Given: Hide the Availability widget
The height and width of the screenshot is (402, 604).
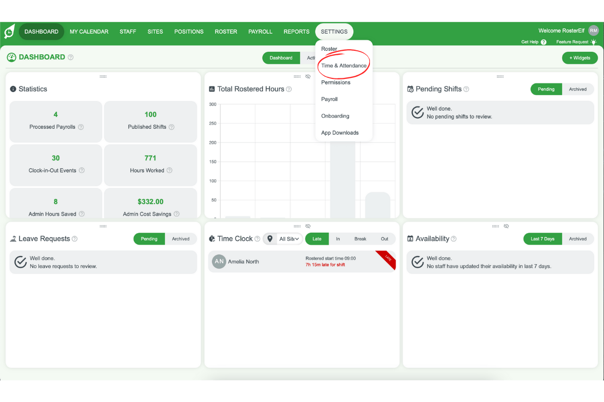Looking at the screenshot, I should point(506,226).
